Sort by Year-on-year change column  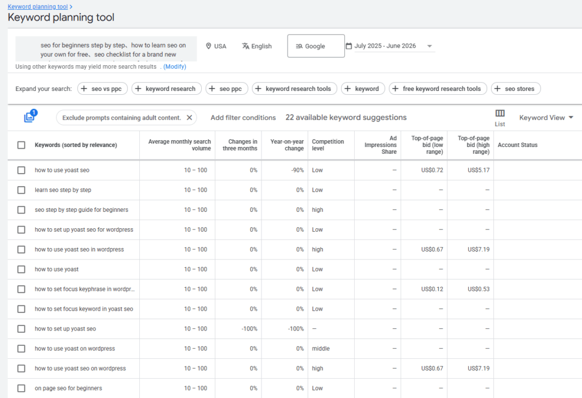[287, 145]
